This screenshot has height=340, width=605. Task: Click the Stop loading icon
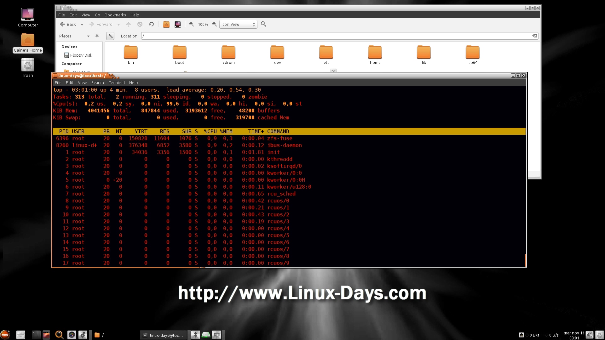pyautogui.click(x=140, y=24)
